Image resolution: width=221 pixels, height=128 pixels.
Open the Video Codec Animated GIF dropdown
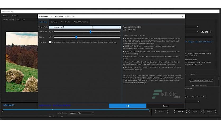pos(85,27)
